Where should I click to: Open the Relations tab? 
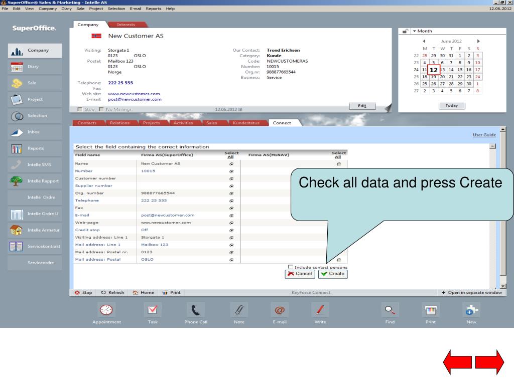tap(119, 123)
